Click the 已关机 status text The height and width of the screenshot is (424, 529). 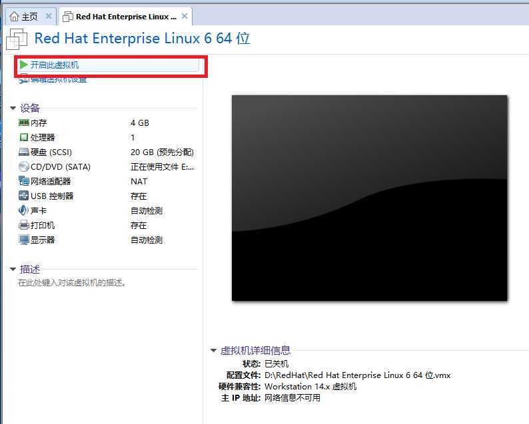point(276,363)
